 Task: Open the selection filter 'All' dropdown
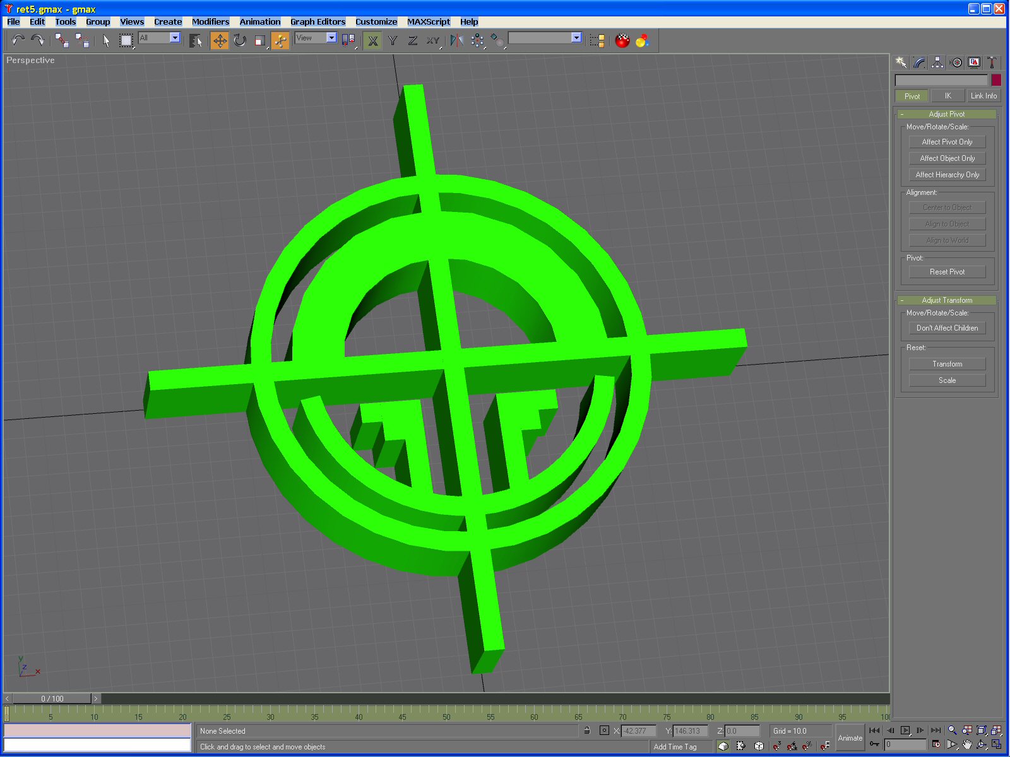[x=175, y=38]
